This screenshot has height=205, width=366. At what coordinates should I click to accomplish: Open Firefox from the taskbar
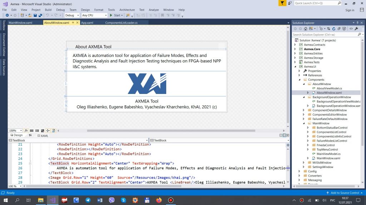tap(159, 200)
